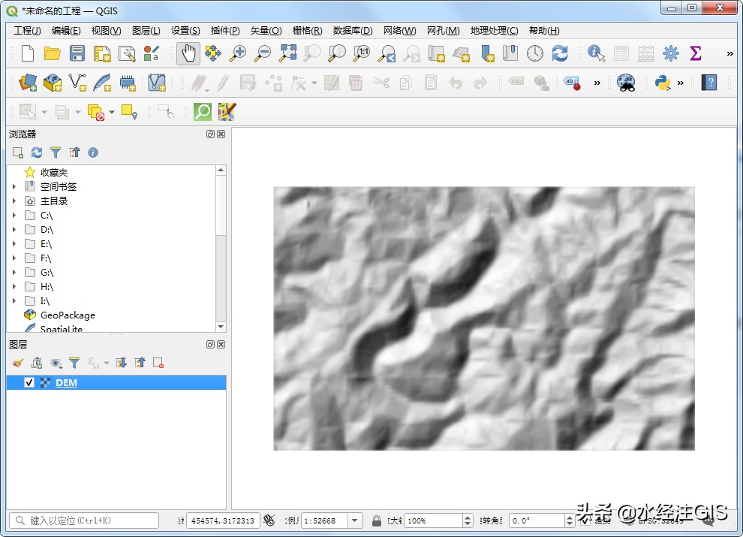
Task: Open layer styling panel brush icon
Action: pos(18,363)
